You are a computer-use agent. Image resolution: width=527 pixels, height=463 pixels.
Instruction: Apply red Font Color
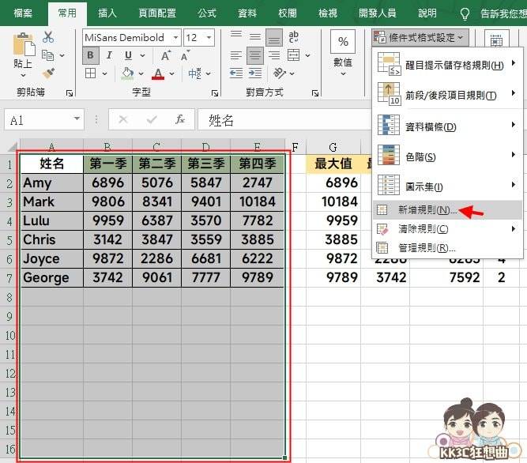[158, 73]
